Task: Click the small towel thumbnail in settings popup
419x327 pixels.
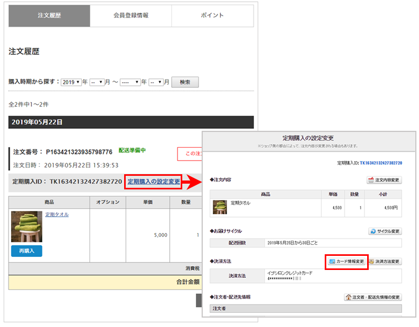Action: [x=219, y=208]
